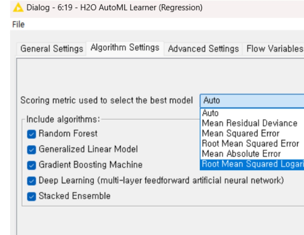Click the dialog title bar

(113, 7)
